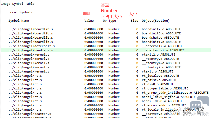Click '../clib/angel/handlers.s' symbol name
Image resolution: width=211 pixels, height=118 pixels.
[31, 50]
